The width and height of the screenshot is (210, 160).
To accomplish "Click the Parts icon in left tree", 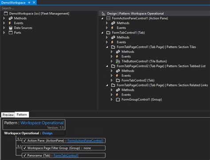I will point(11,33).
